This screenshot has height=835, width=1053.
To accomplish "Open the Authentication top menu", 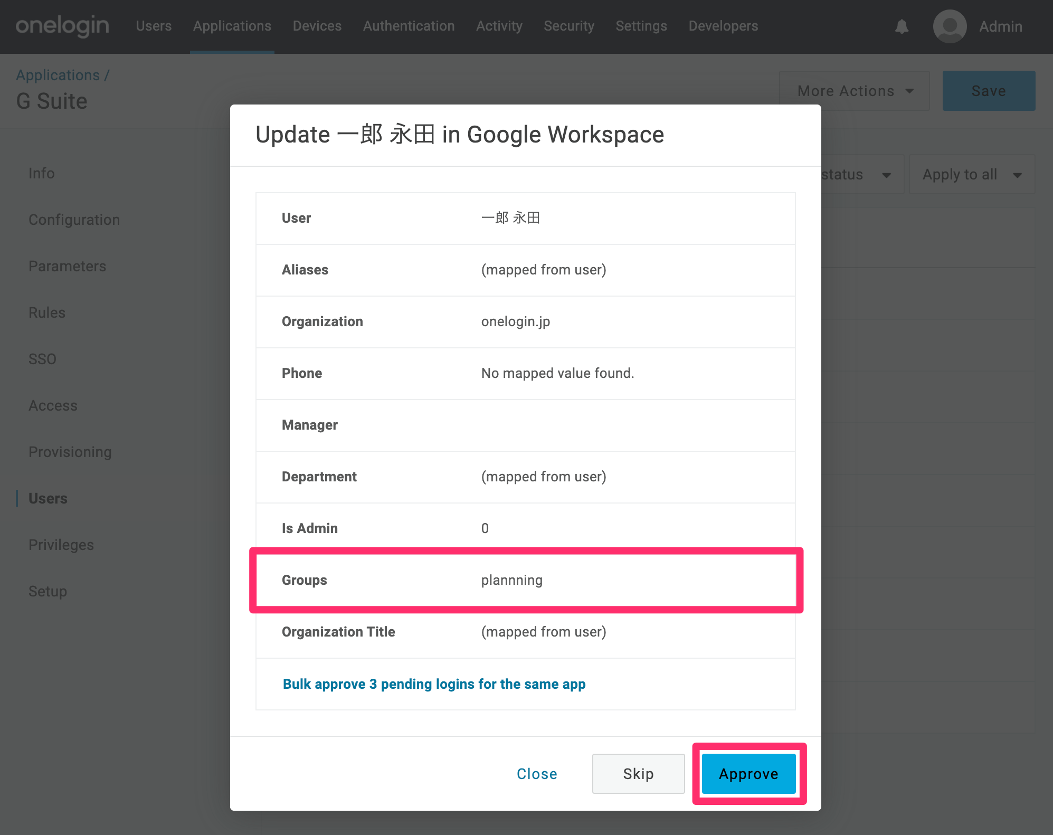I will [x=409, y=26].
